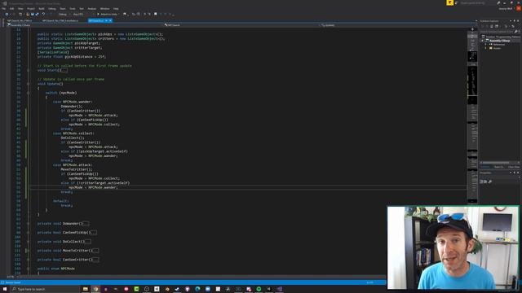522x293 pixels.
Task: Click the Save All toolbar icon
Action: [37, 15]
